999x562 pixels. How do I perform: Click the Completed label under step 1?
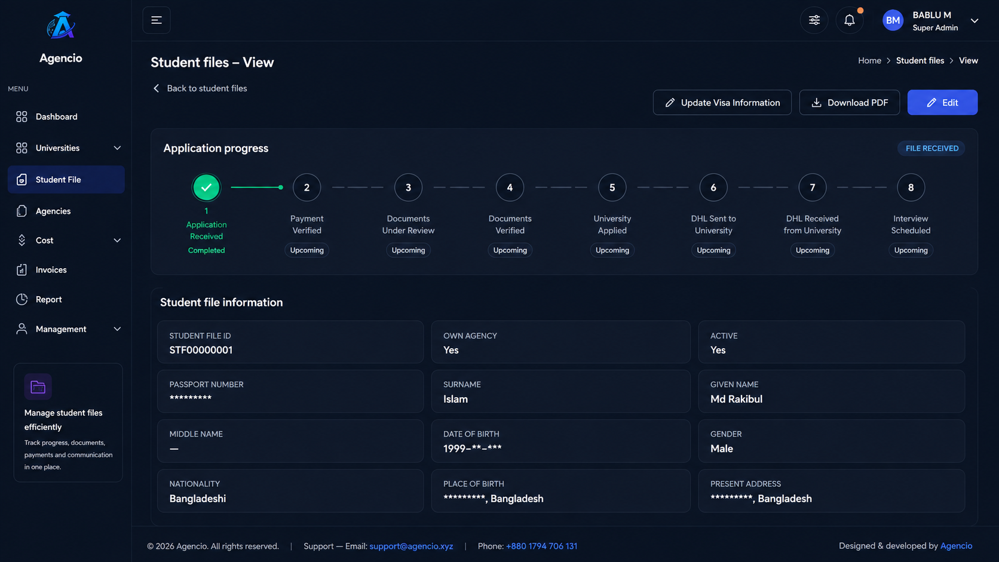click(x=206, y=250)
